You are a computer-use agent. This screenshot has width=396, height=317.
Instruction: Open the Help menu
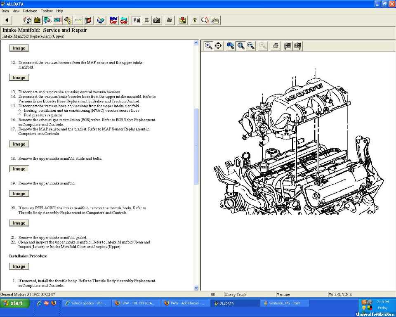tap(60, 11)
